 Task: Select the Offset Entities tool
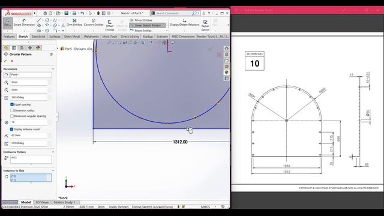[110, 25]
